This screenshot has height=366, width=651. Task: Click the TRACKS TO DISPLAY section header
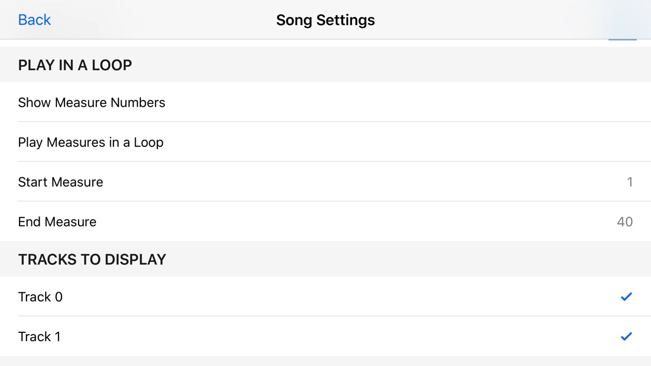coord(92,259)
